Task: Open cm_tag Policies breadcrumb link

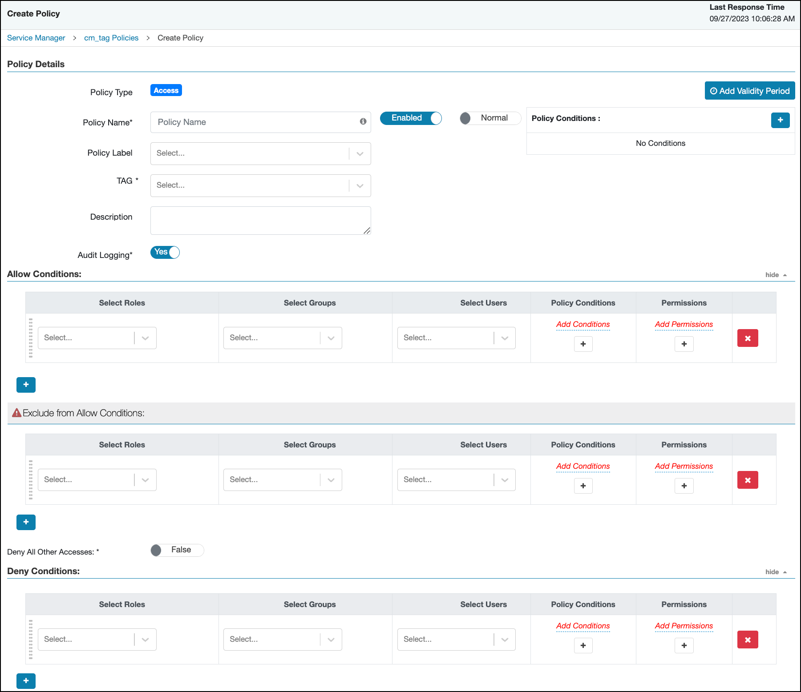Action: click(x=111, y=38)
